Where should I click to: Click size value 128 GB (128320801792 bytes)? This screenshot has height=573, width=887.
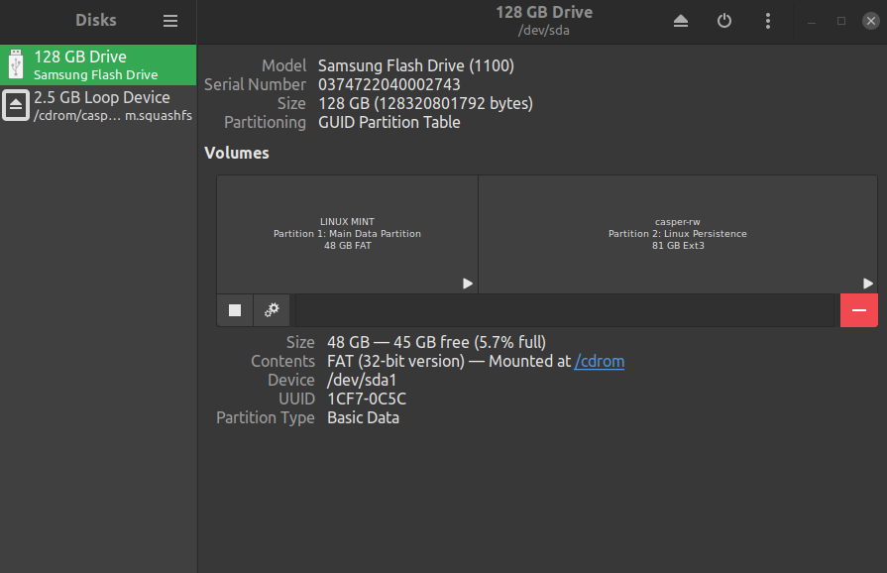(x=425, y=103)
